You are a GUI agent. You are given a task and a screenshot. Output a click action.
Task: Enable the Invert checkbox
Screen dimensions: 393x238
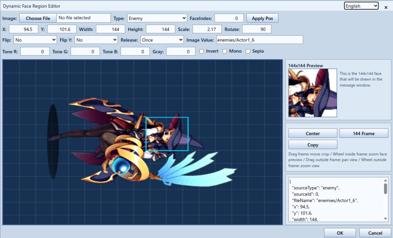pyautogui.click(x=201, y=51)
